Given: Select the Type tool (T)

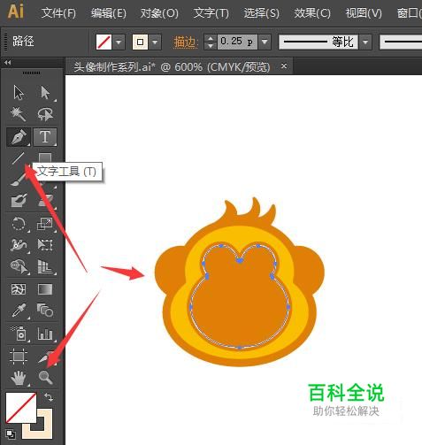Looking at the screenshot, I should click(45, 137).
